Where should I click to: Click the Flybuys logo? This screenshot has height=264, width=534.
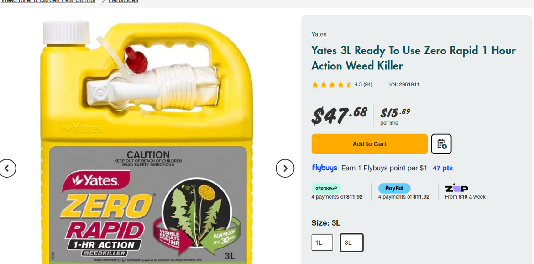325,168
